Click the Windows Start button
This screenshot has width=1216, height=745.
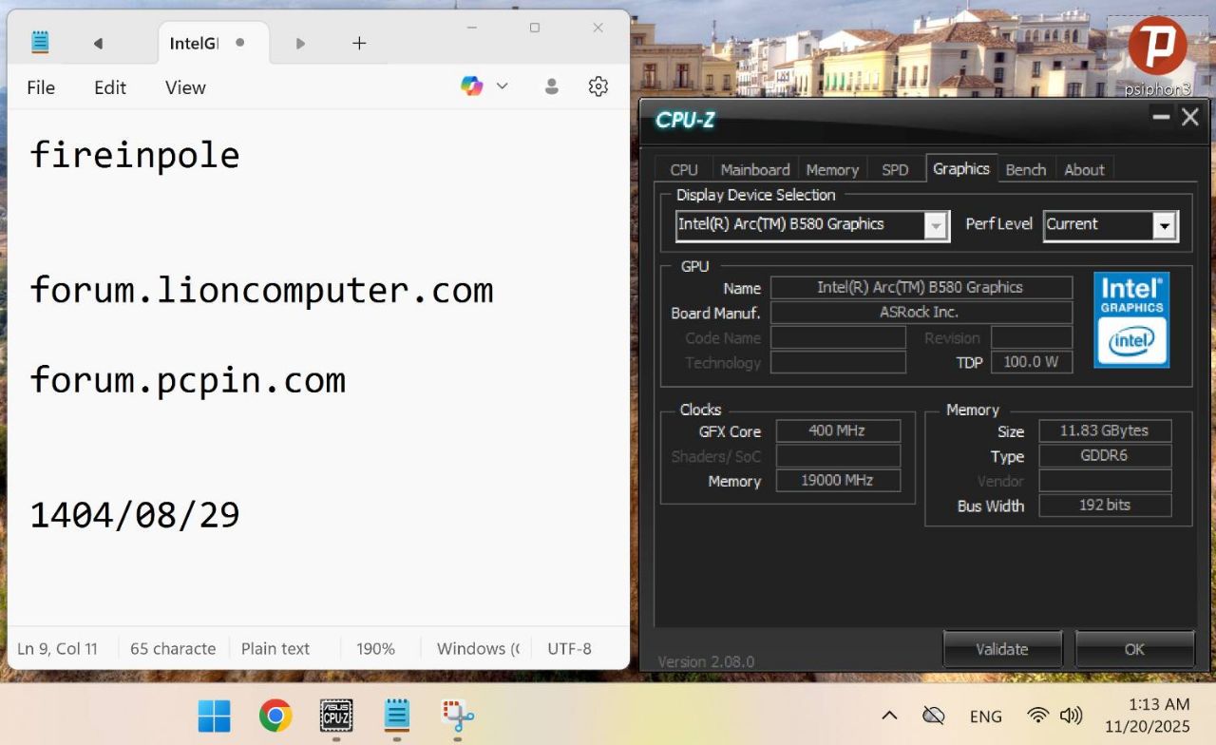(x=214, y=715)
